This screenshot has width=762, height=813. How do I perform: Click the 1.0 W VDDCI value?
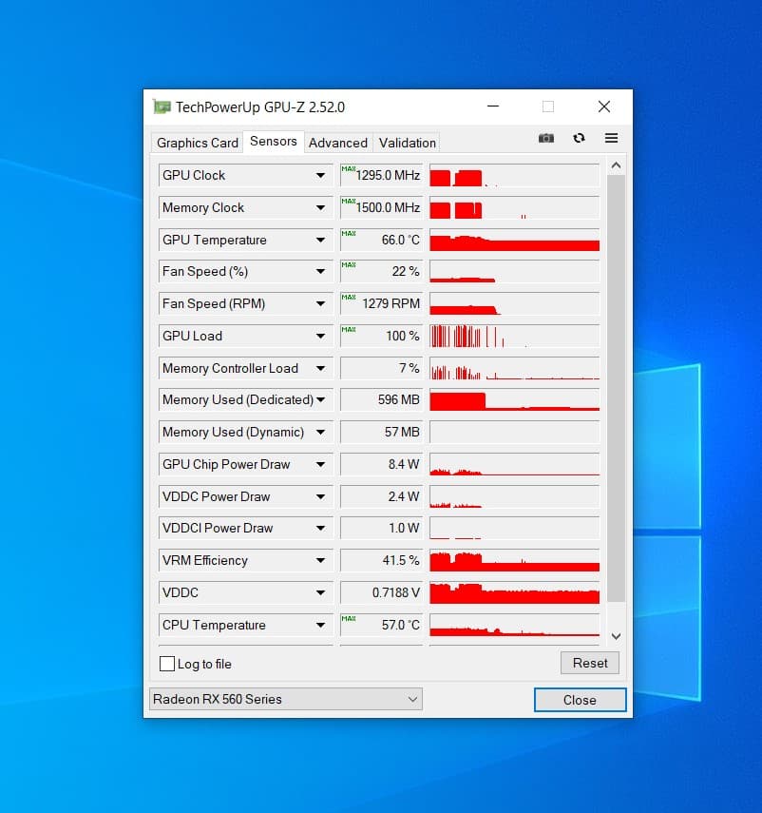[382, 528]
